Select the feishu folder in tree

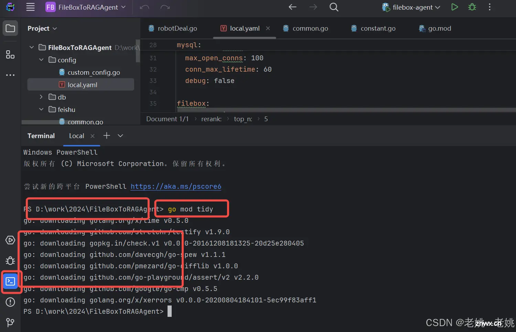(x=62, y=110)
